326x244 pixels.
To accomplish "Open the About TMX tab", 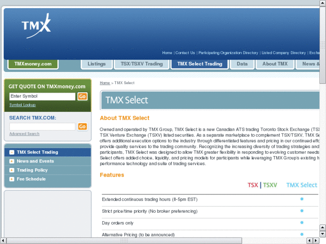I will (275, 64).
